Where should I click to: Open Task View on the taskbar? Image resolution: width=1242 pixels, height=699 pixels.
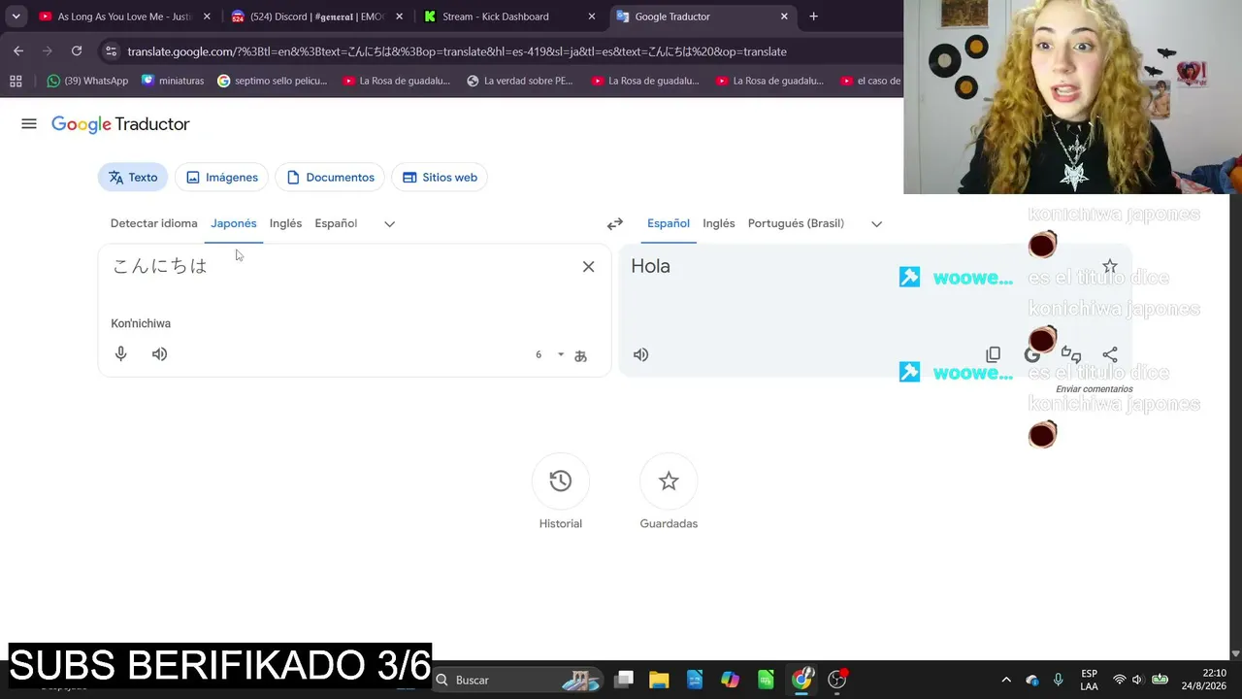[x=624, y=680]
